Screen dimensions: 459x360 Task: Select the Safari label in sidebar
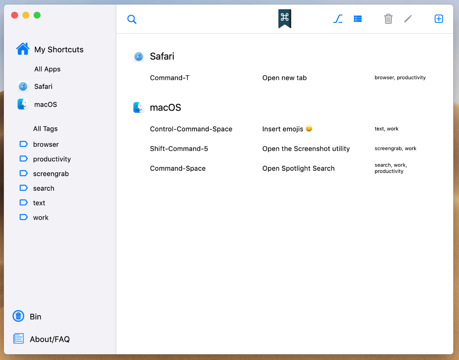tap(43, 87)
